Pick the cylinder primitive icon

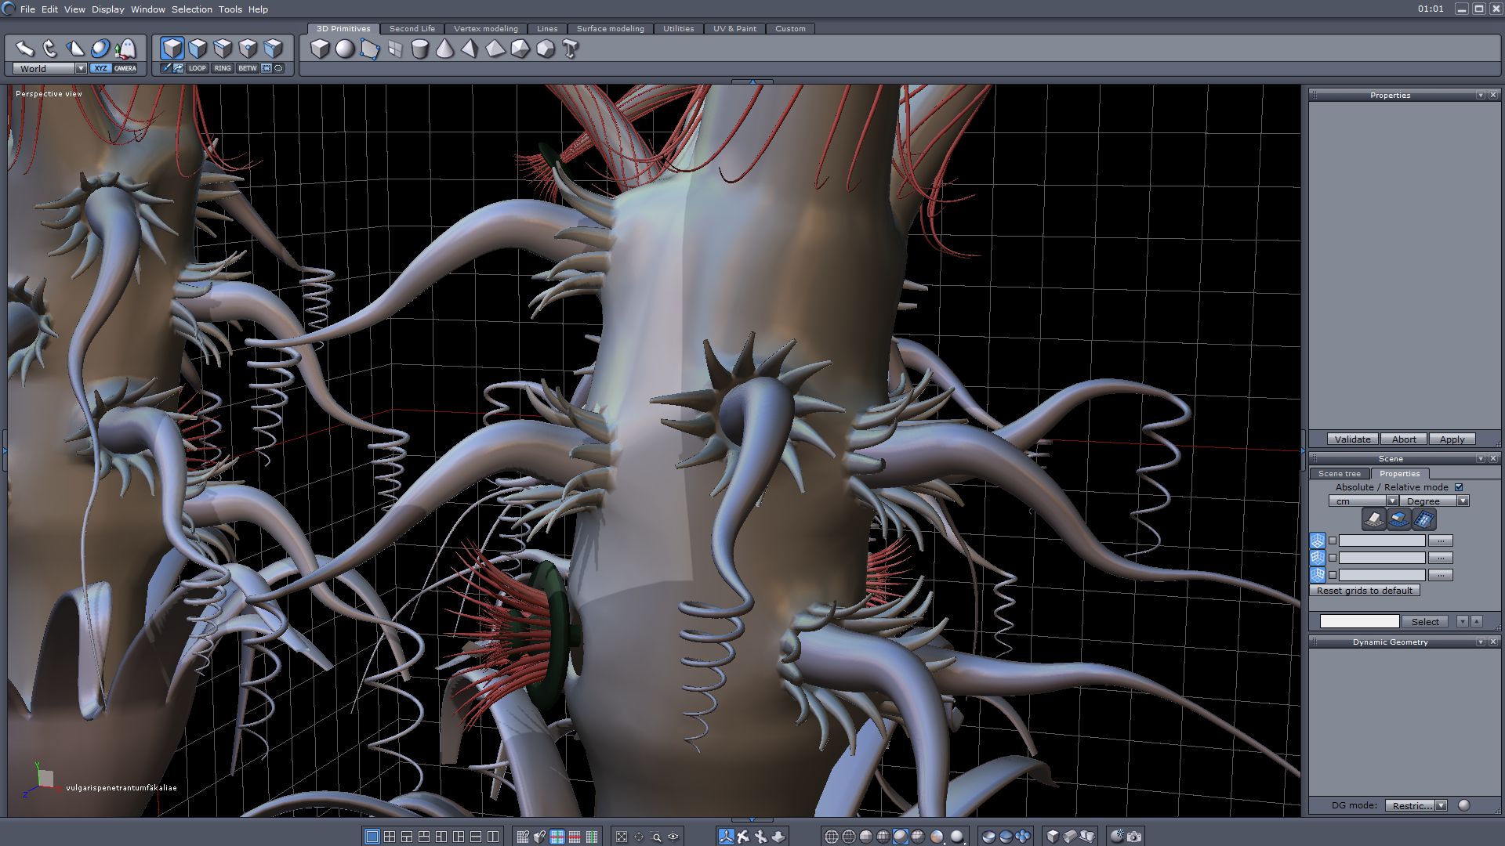click(420, 49)
